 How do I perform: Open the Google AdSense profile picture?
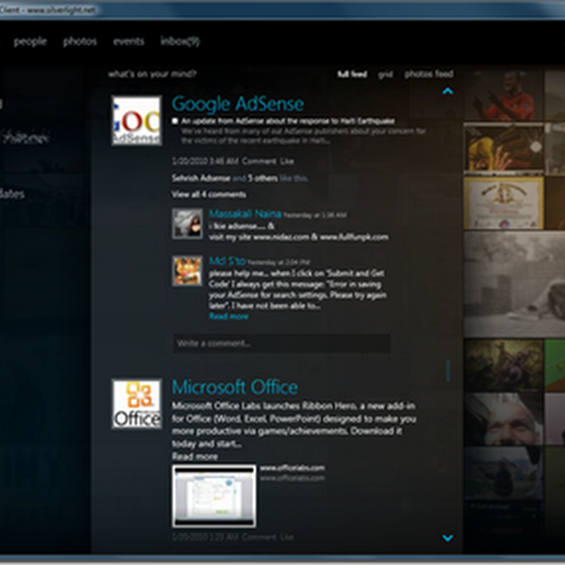coord(136,121)
